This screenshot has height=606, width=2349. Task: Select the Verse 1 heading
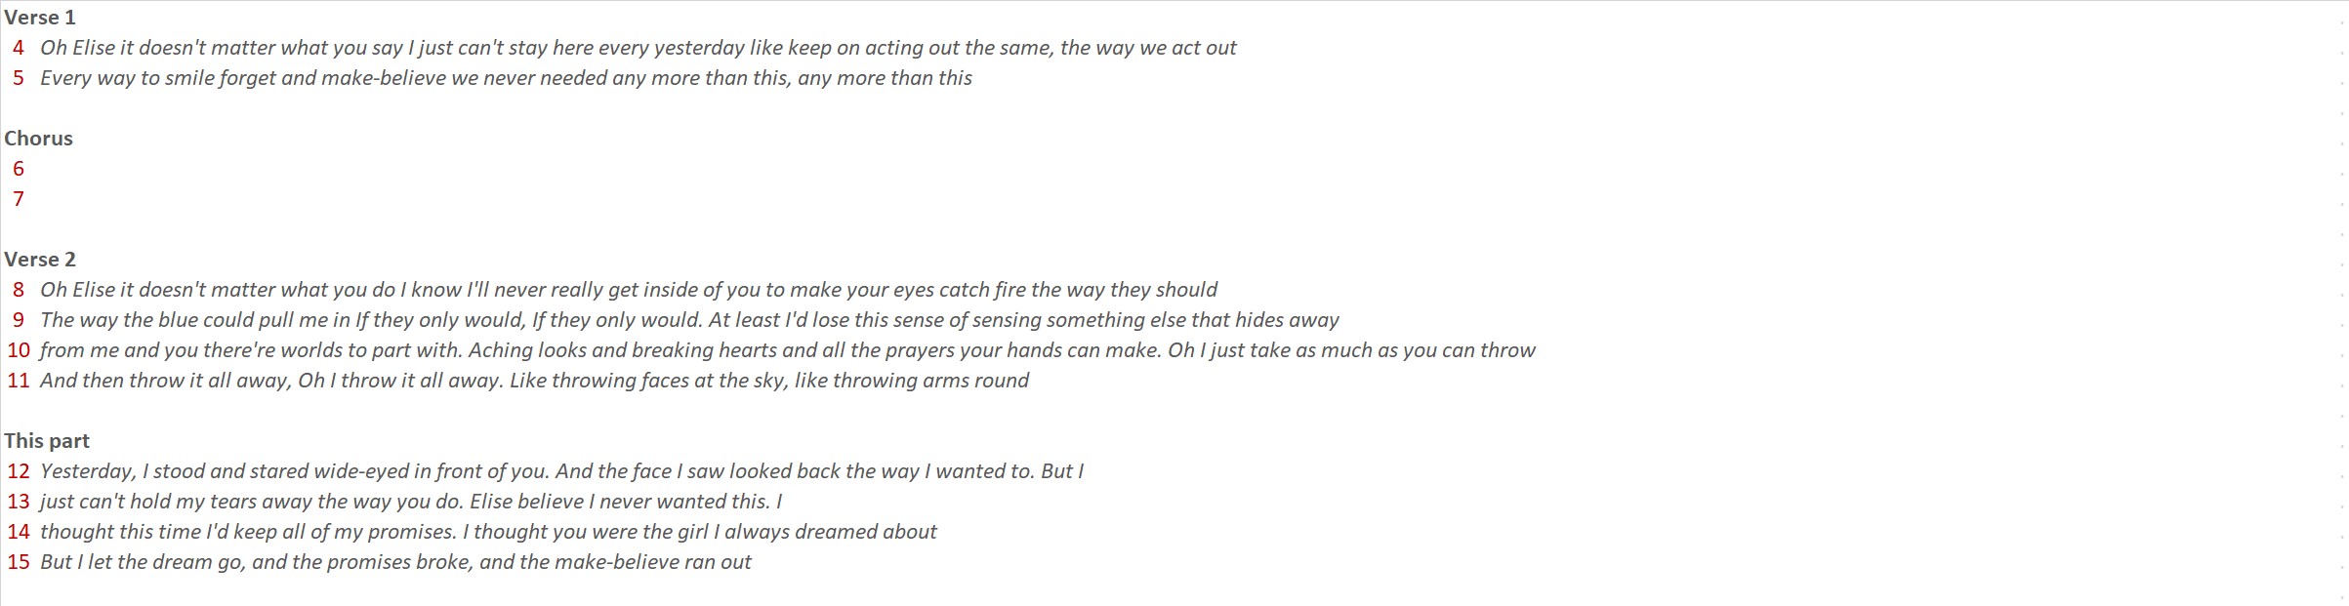(40, 18)
